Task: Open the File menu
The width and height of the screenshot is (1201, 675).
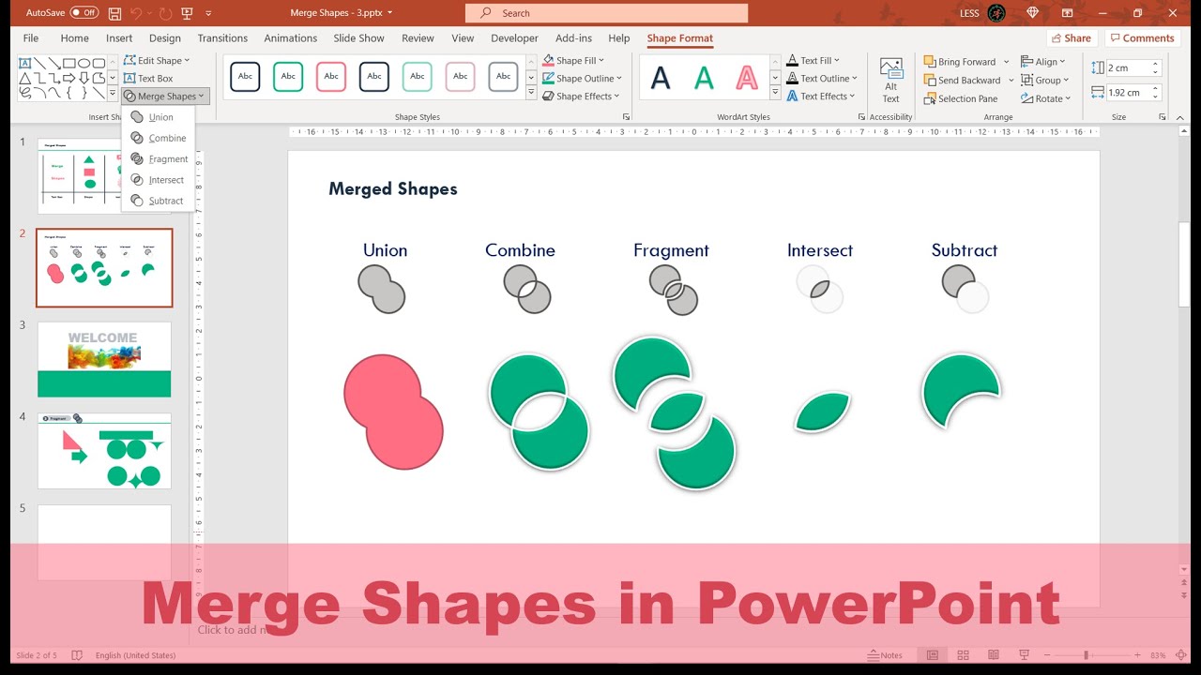Action: click(x=31, y=38)
